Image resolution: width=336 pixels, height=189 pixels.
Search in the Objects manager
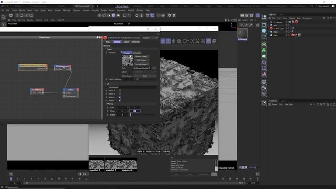click(324, 18)
